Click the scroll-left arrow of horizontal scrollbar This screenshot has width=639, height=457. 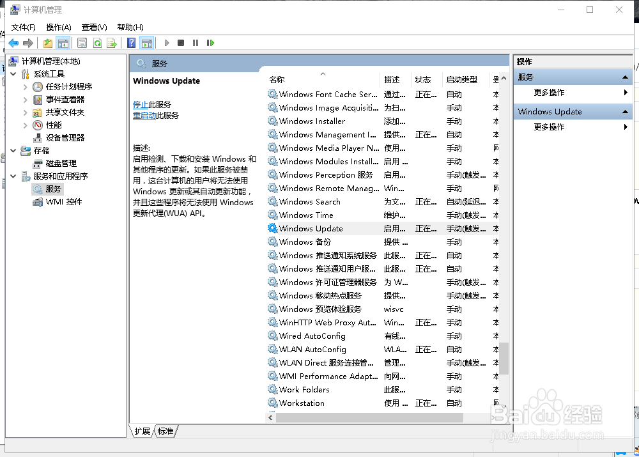tap(270, 417)
